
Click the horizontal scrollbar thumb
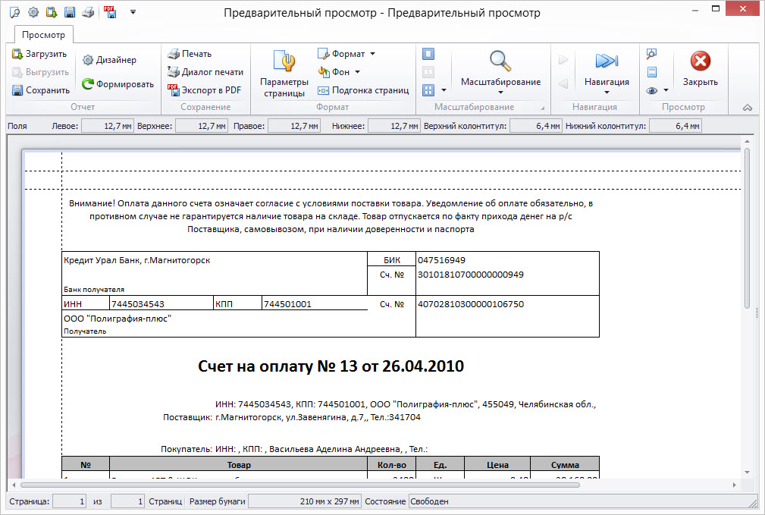click(300, 485)
